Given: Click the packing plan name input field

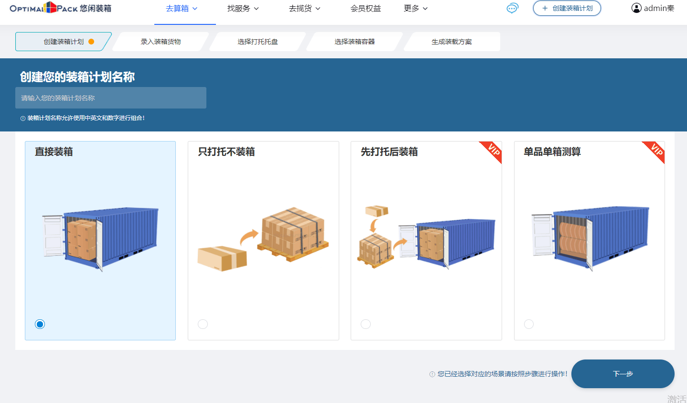Looking at the screenshot, I should (111, 98).
